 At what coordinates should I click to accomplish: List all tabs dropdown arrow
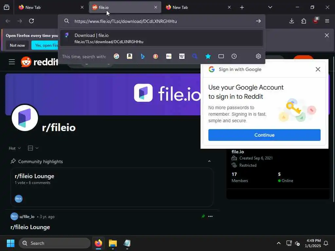click(270, 7)
